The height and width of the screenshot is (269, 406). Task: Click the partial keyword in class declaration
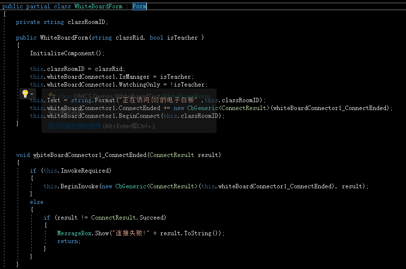pos(38,6)
